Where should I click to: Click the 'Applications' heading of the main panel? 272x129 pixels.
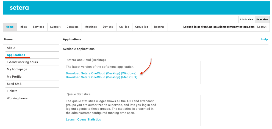point(72,39)
